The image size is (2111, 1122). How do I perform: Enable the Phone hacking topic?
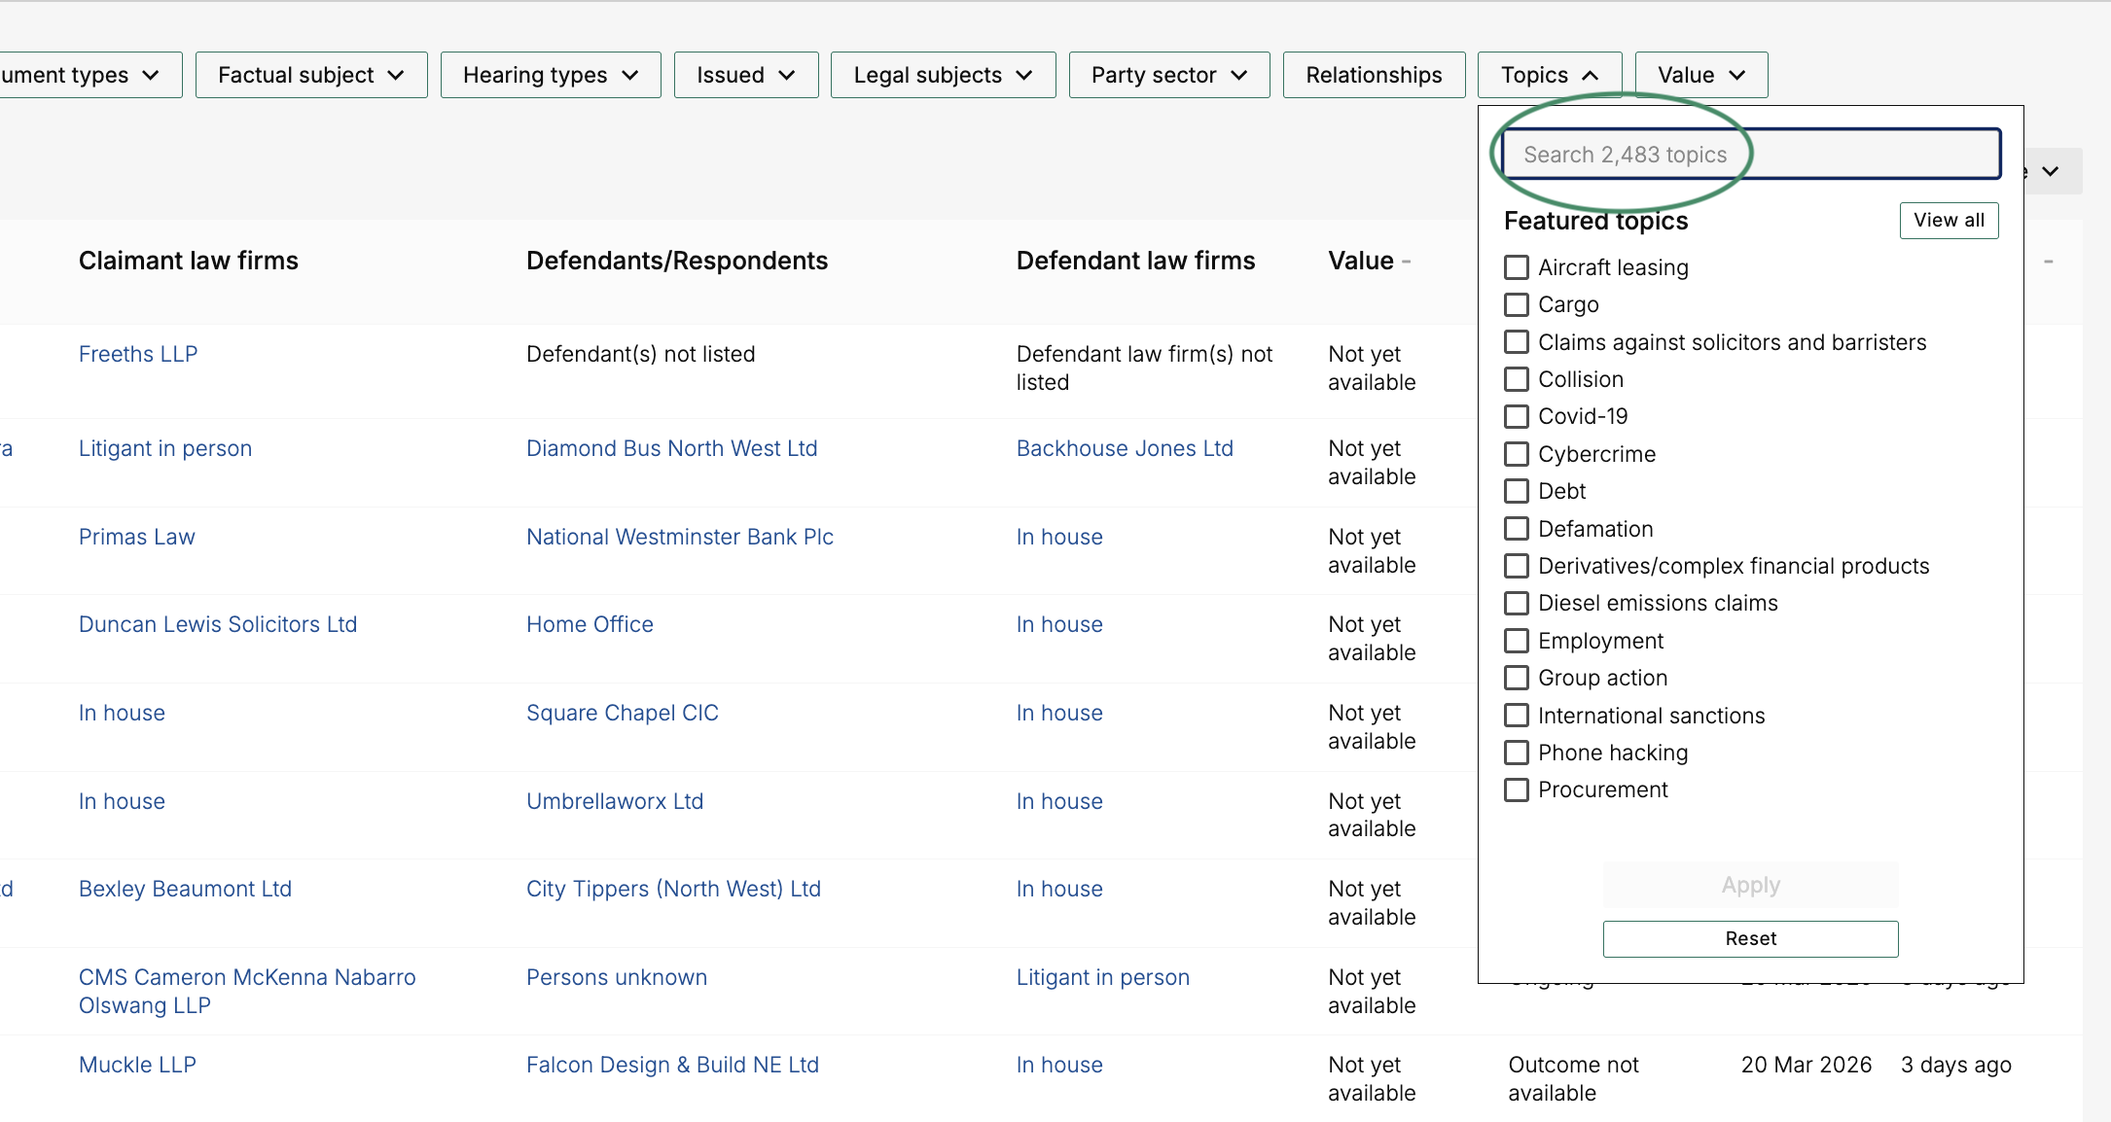pyautogui.click(x=1517, y=753)
